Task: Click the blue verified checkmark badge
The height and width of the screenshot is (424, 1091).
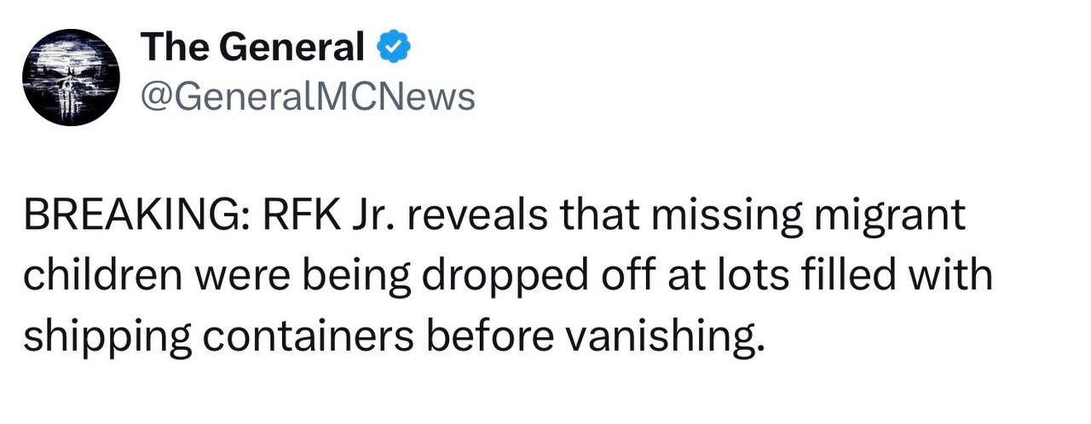Action: (x=394, y=48)
